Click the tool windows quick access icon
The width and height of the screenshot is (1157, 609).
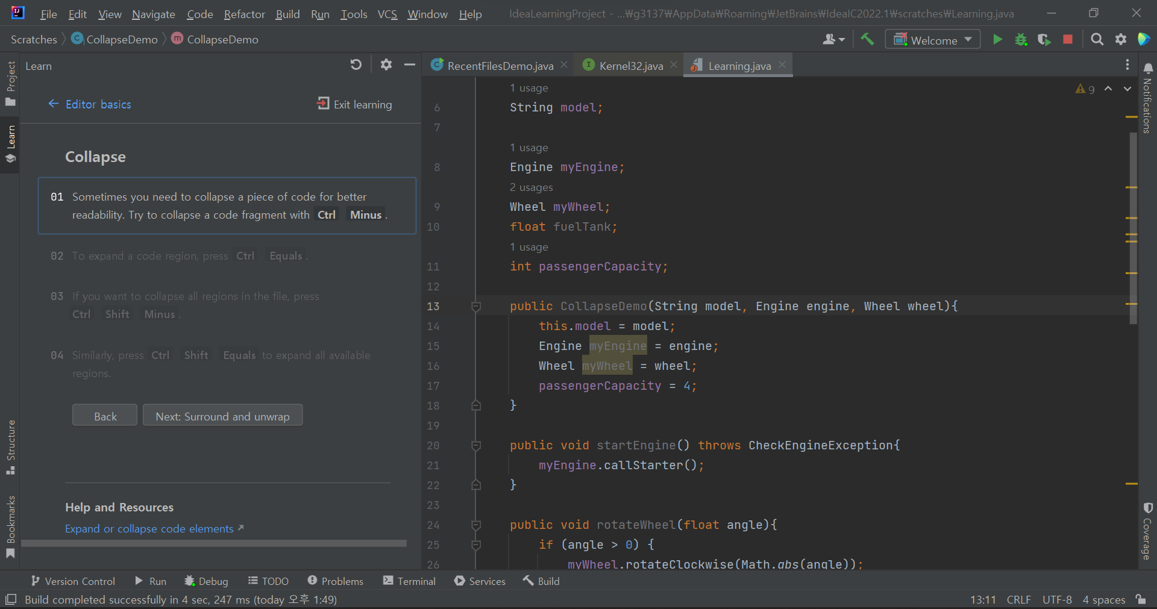(x=11, y=599)
